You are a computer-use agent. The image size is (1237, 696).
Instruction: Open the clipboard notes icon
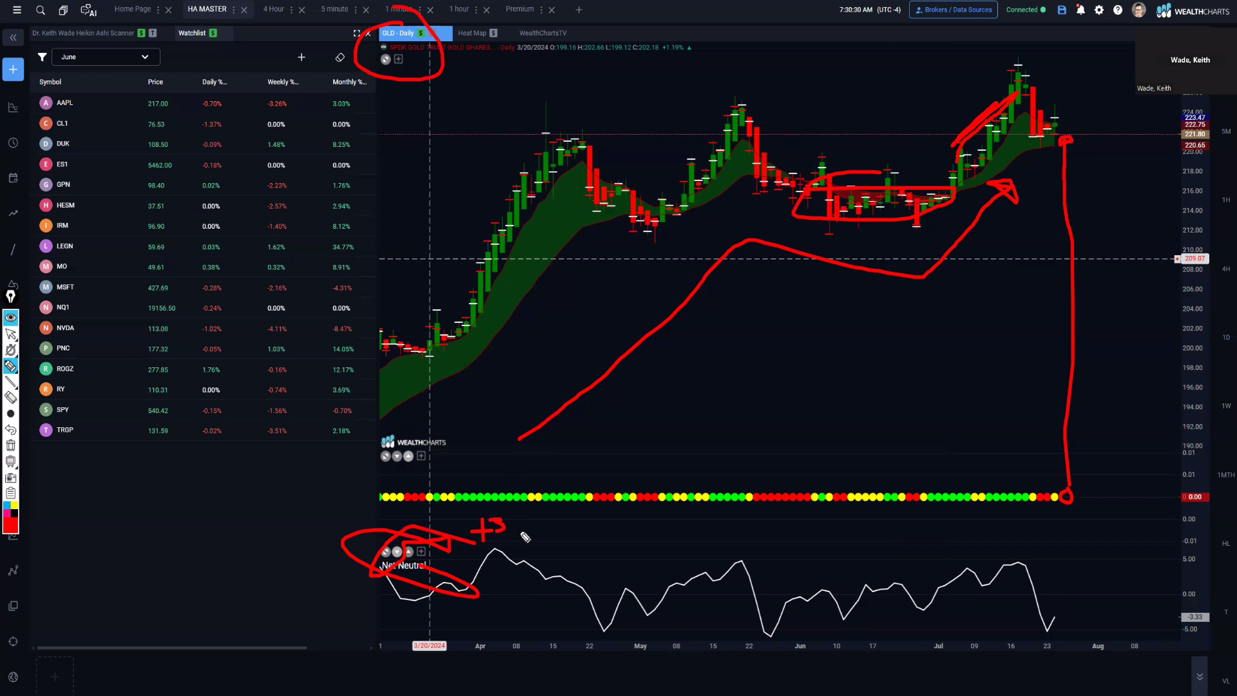11,493
